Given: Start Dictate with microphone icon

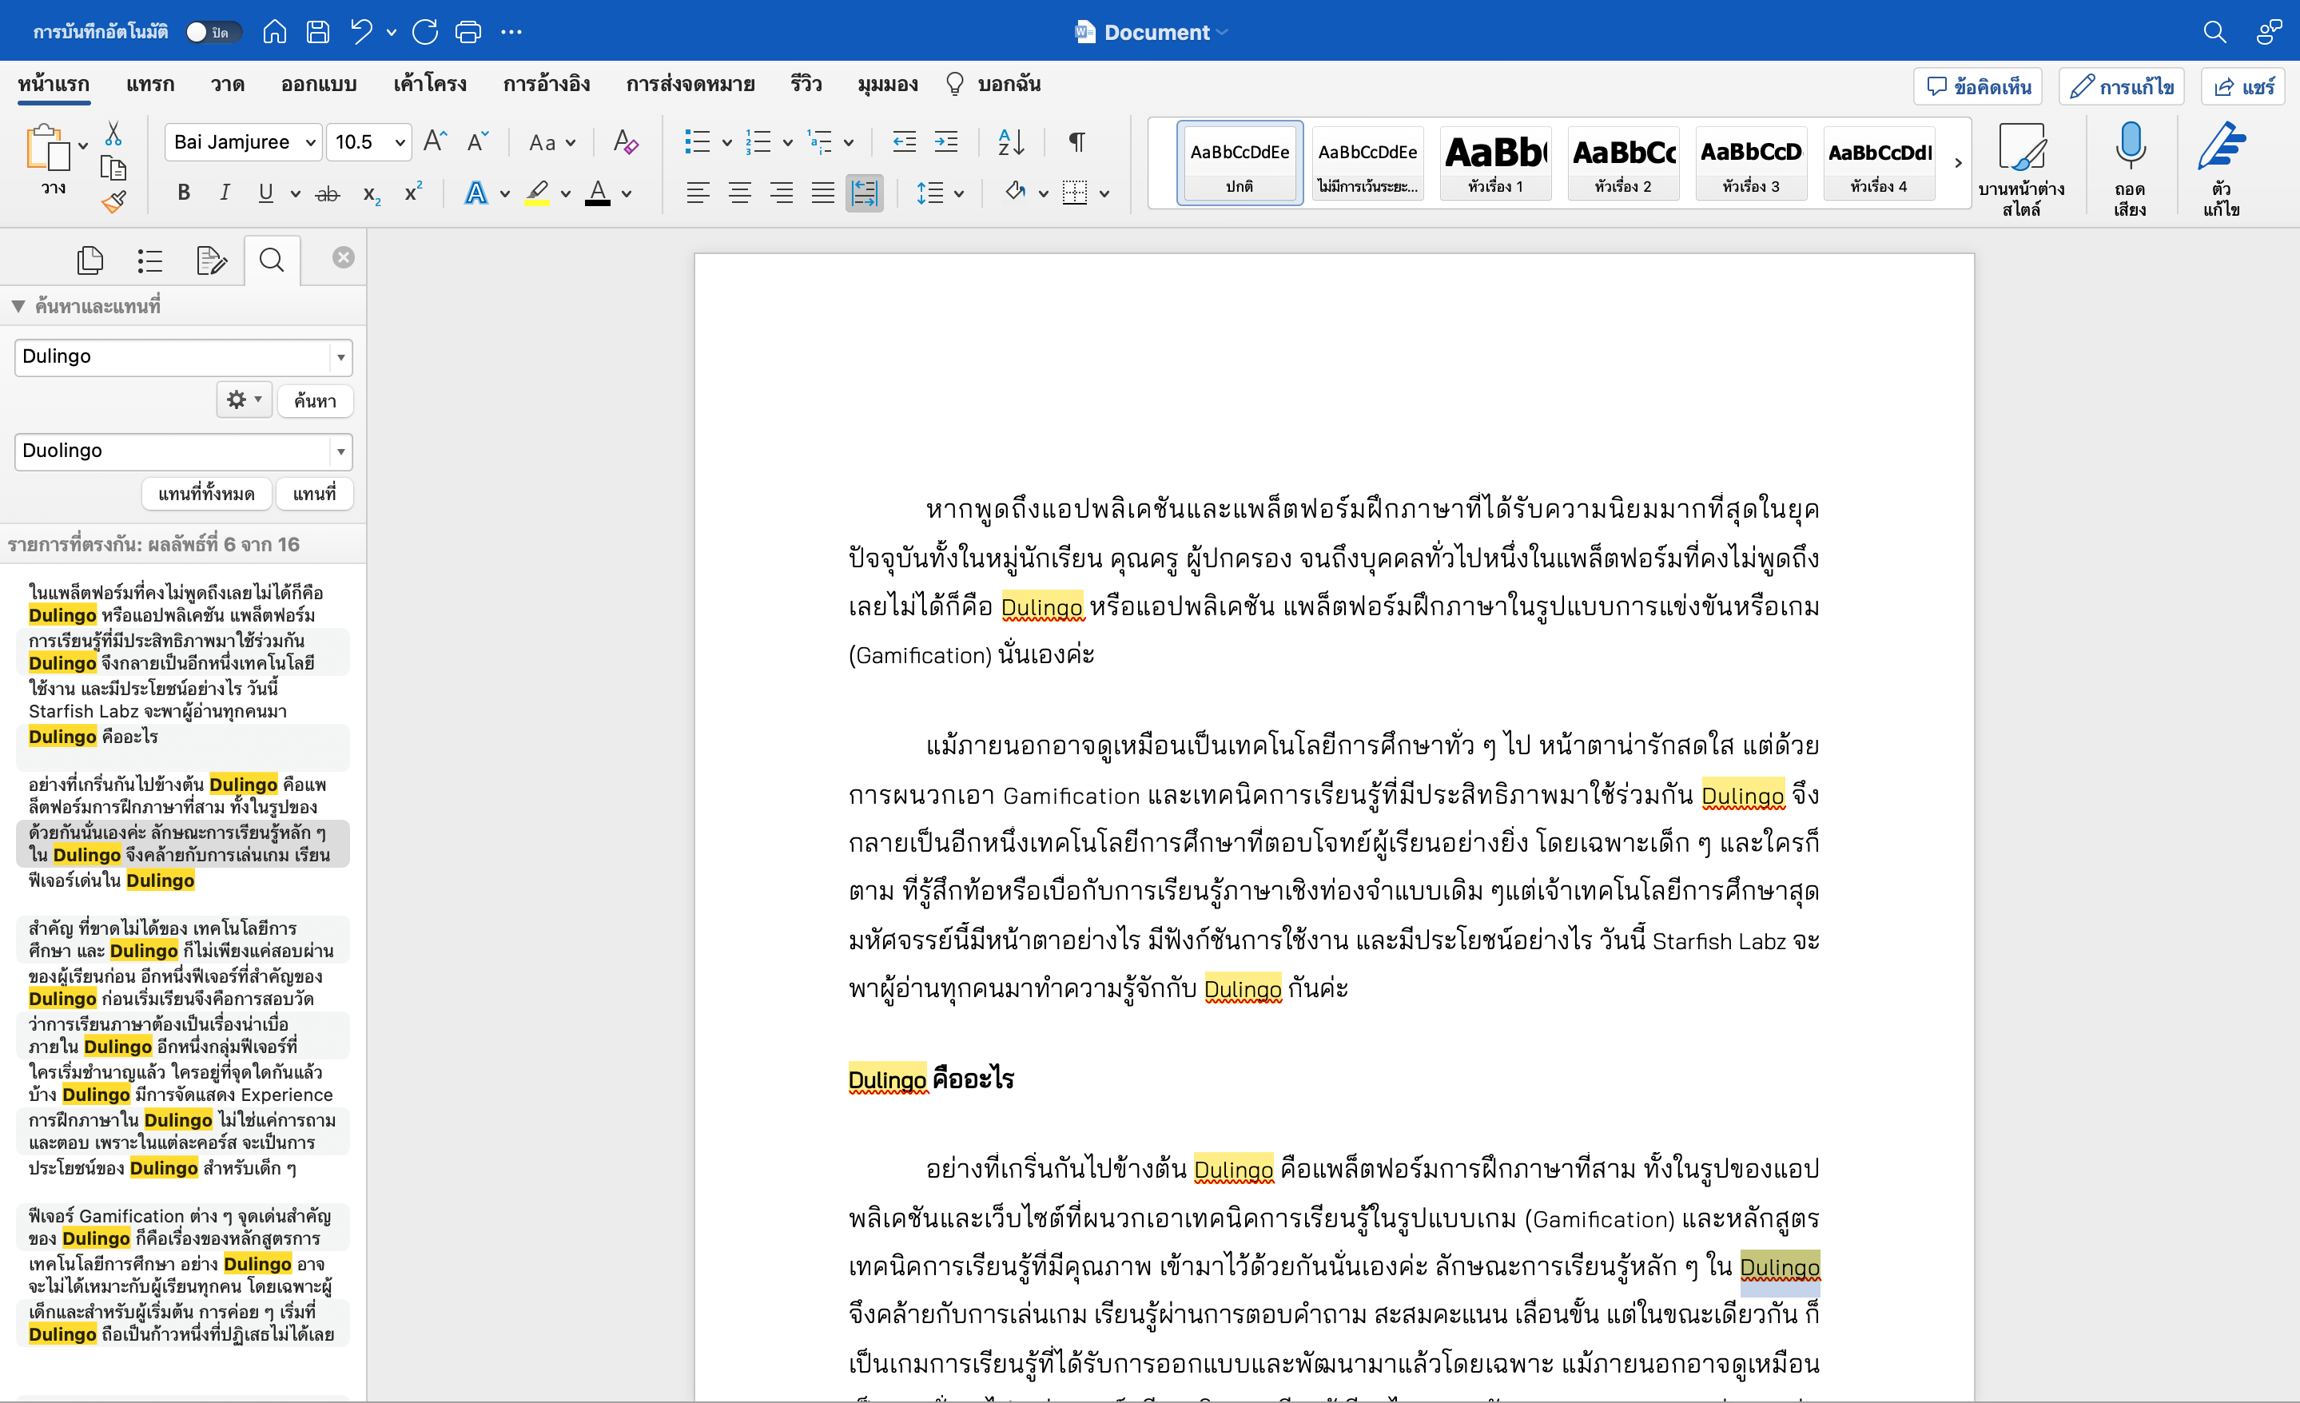Looking at the screenshot, I should pyautogui.click(x=2130, y=168).
